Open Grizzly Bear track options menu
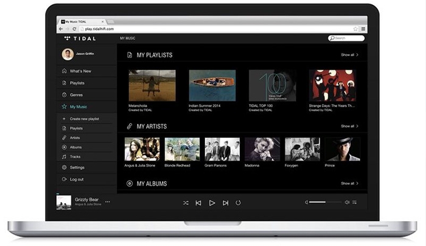The image size is (426, 246). (108, 202)
